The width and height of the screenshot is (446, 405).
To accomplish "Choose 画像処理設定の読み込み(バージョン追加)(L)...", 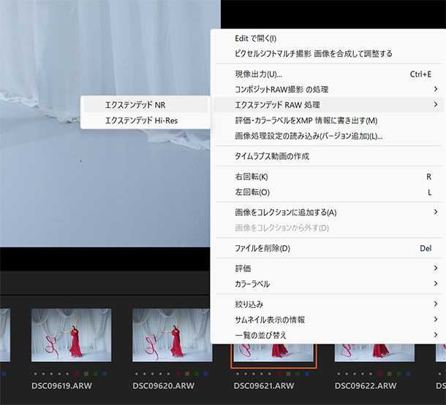I will click(329, 136).
